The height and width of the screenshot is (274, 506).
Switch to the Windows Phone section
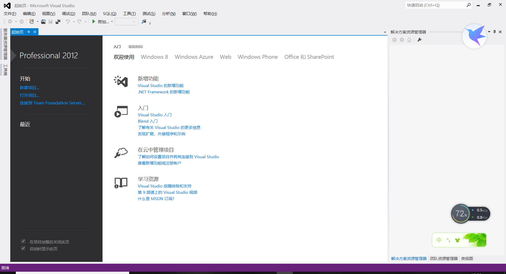[257, 57]
